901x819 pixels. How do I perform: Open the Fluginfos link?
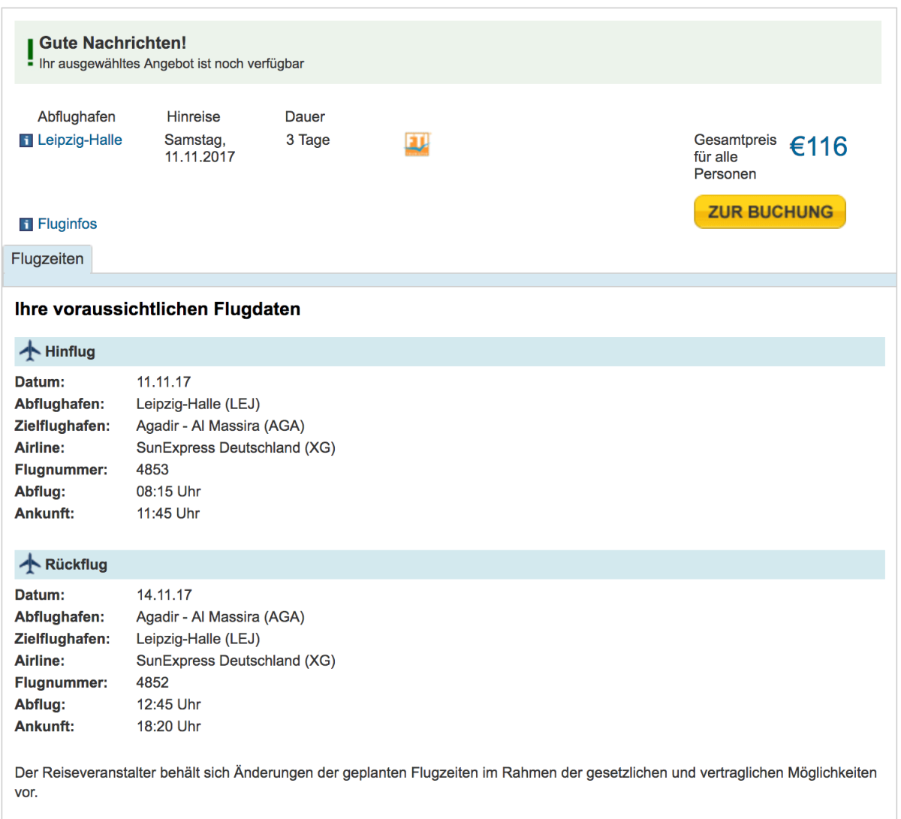[67, 224]
